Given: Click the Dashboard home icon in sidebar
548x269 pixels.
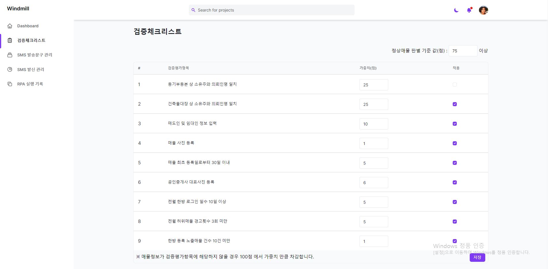Looking at the screenshot, I should pos(10,26).
